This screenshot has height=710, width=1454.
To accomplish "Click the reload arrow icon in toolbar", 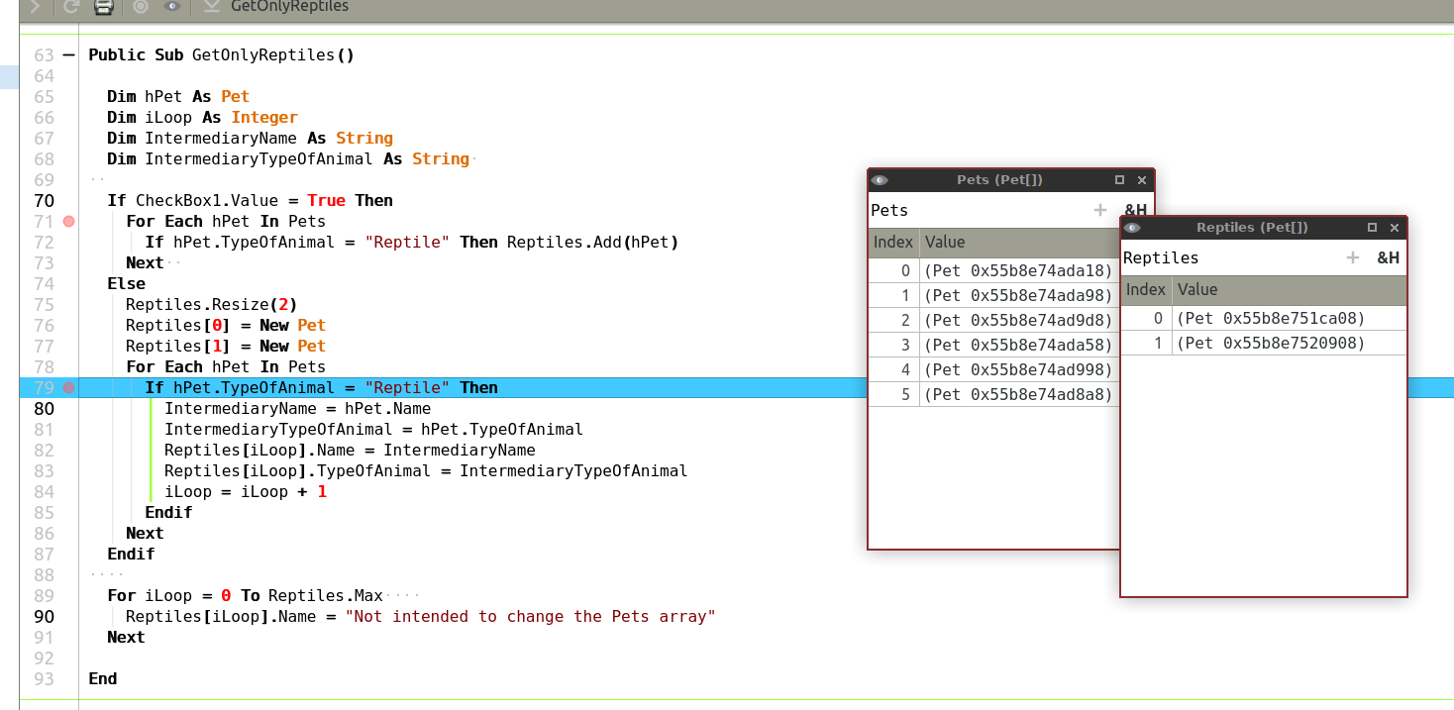I will 70,7.
